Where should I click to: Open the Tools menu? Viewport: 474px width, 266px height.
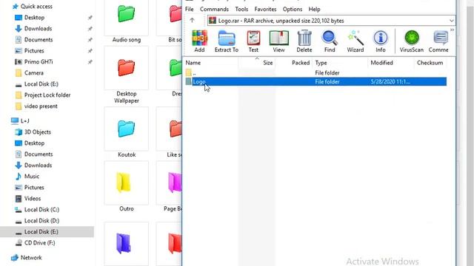pos(241,9)
